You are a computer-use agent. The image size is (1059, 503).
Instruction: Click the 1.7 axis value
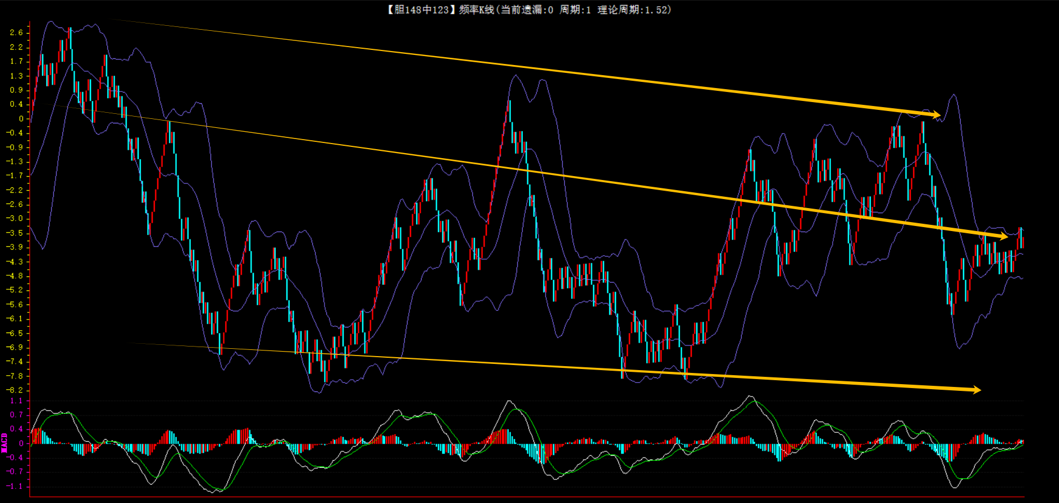pos(16,61)
